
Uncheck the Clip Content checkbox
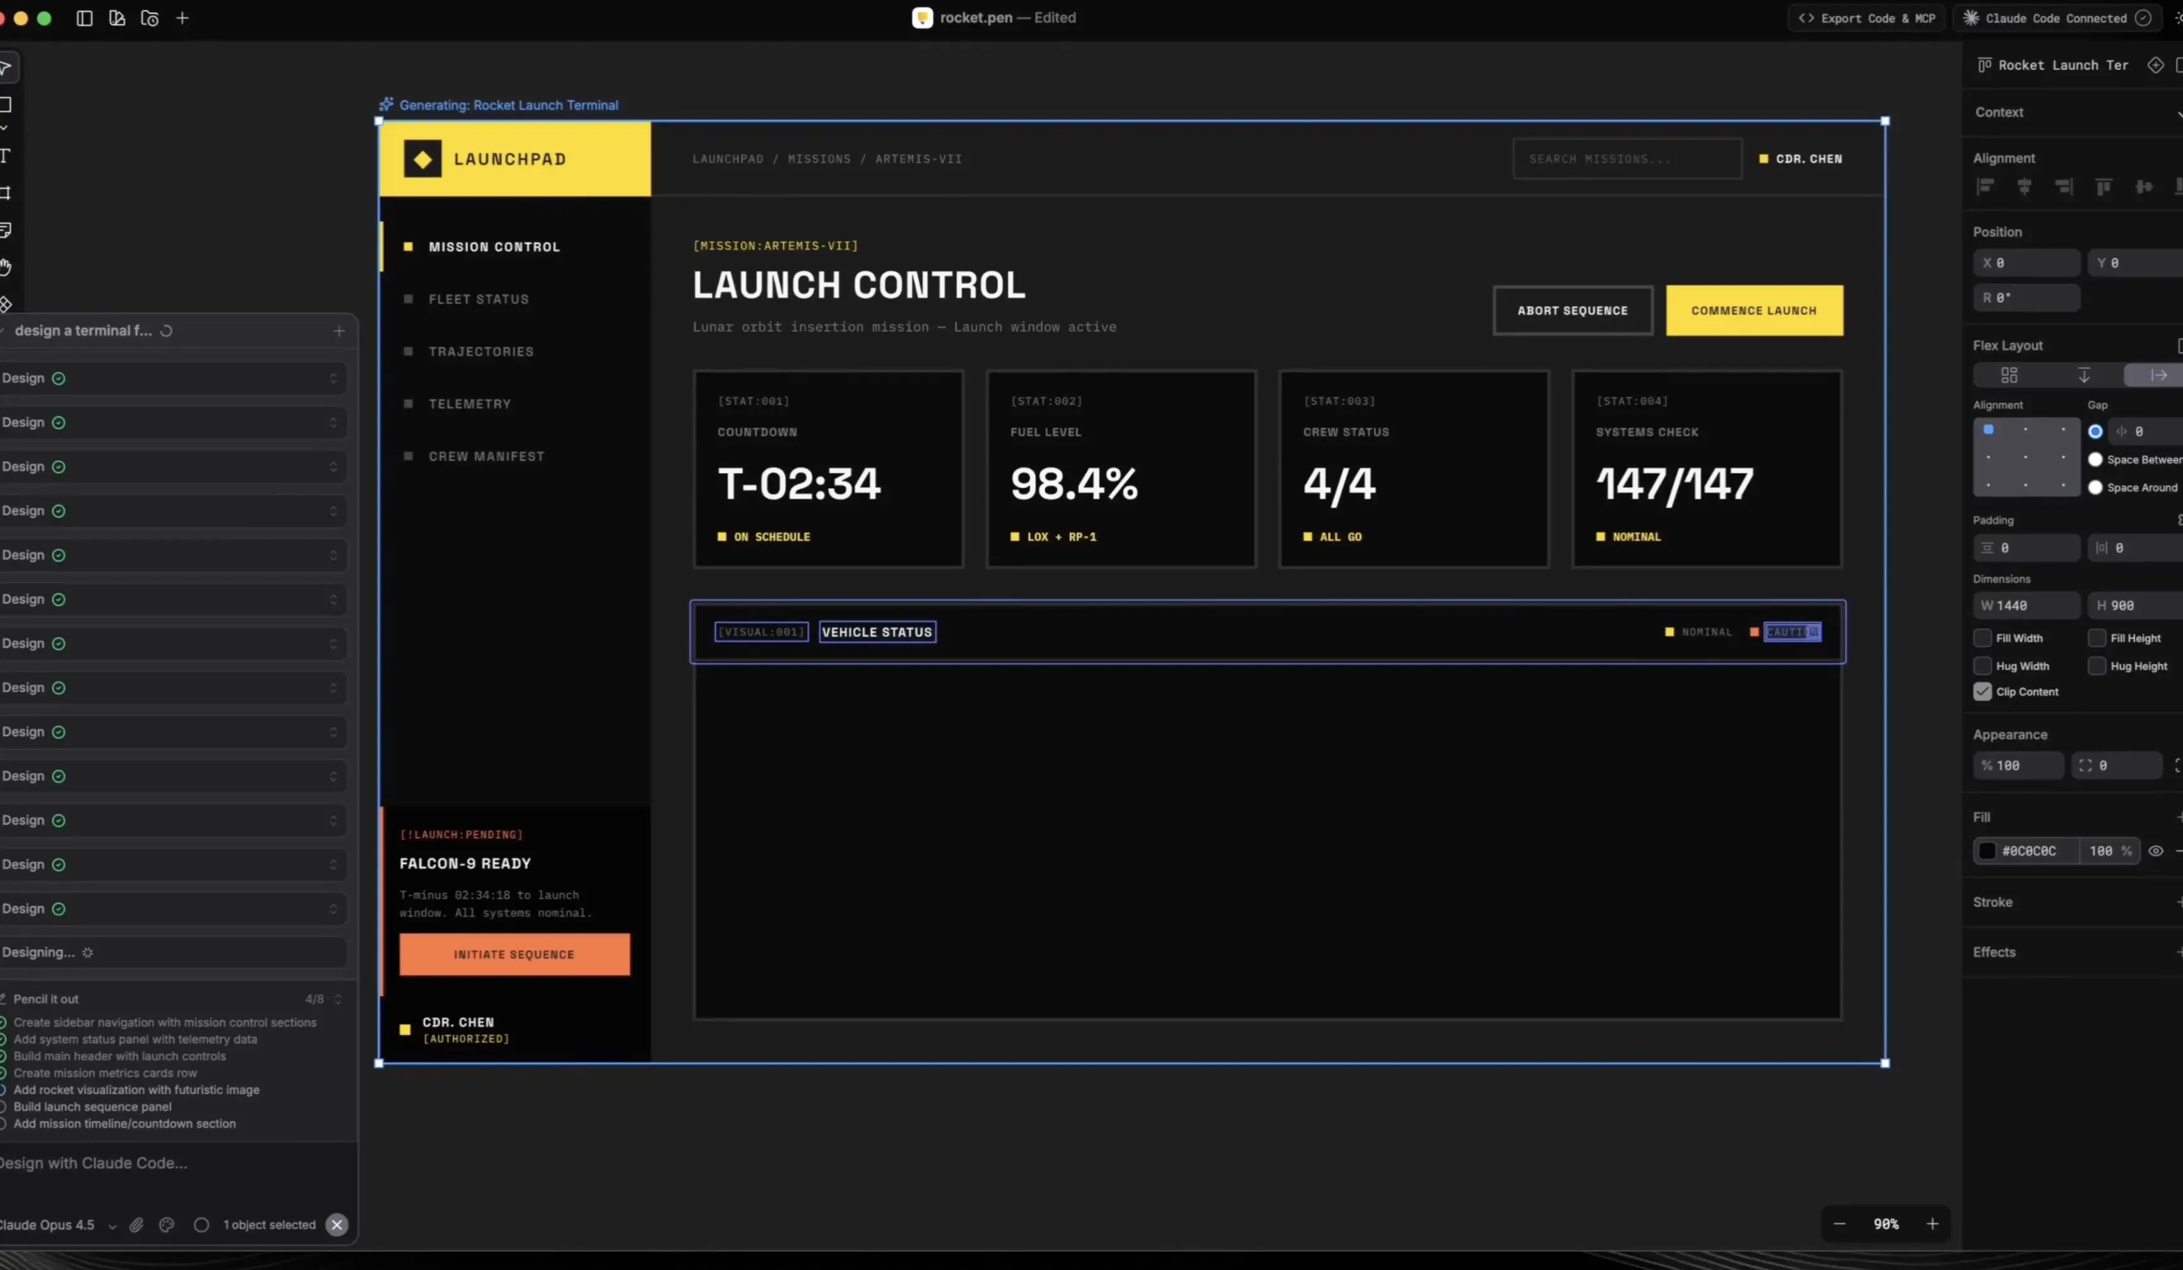(x=1982, y=691)
